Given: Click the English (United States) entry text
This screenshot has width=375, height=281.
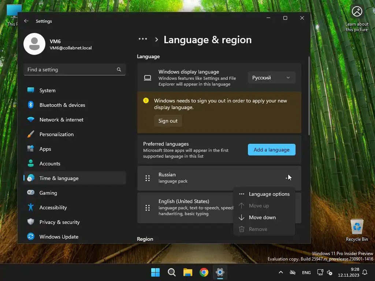Looking at the screenshot, I should (x=184, y=201).
